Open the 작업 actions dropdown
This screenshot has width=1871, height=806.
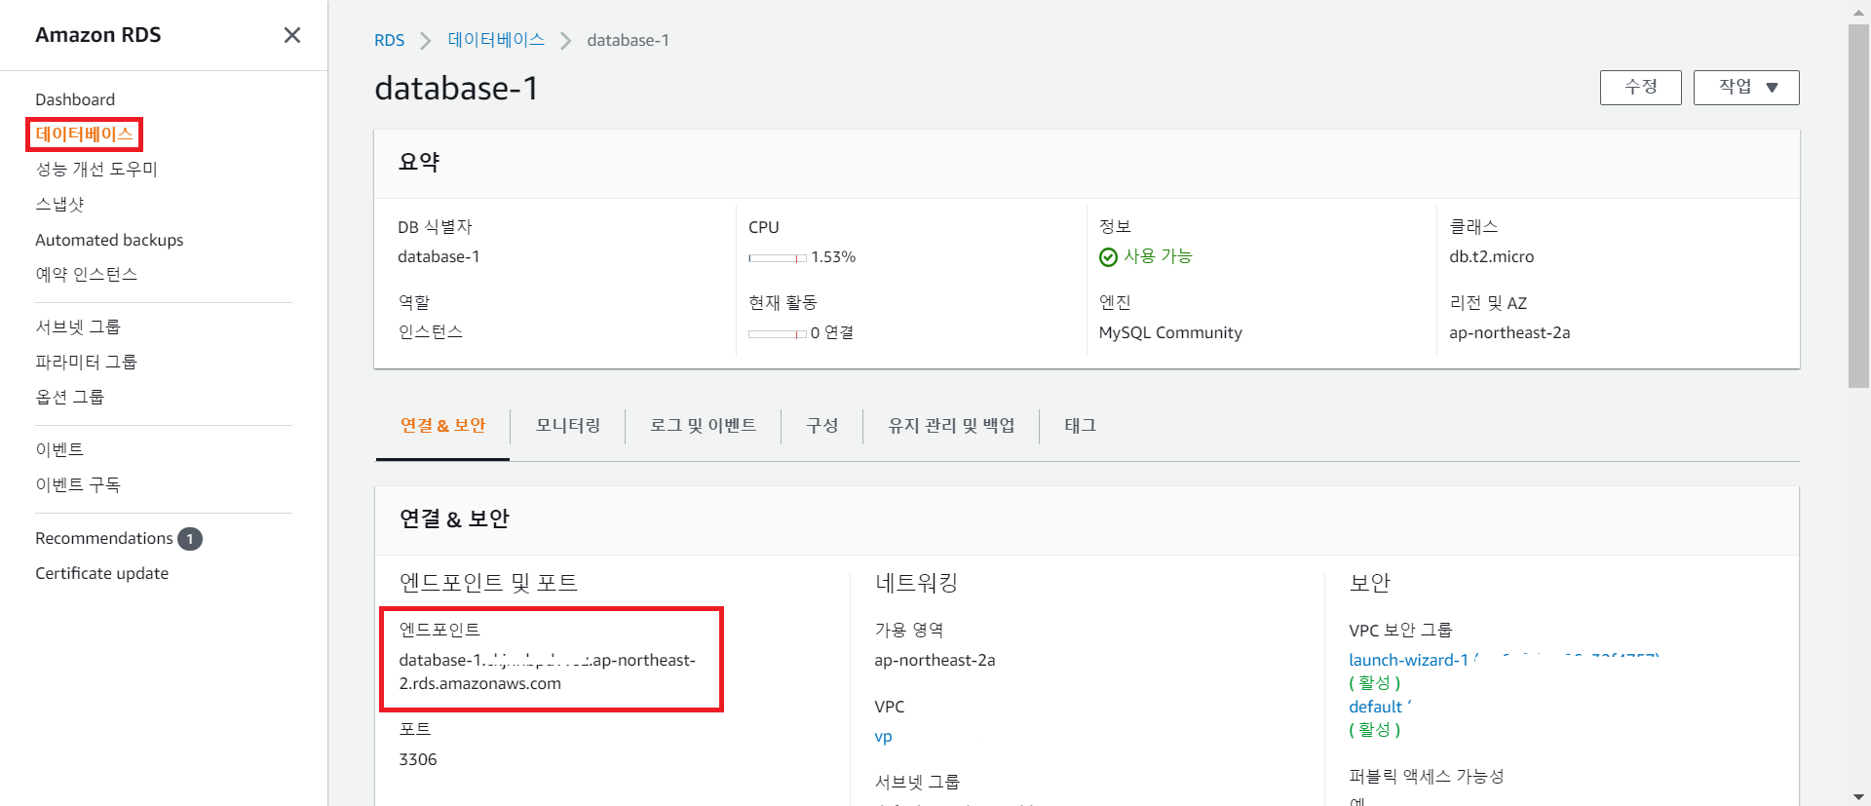click(x=1746, y=87)
